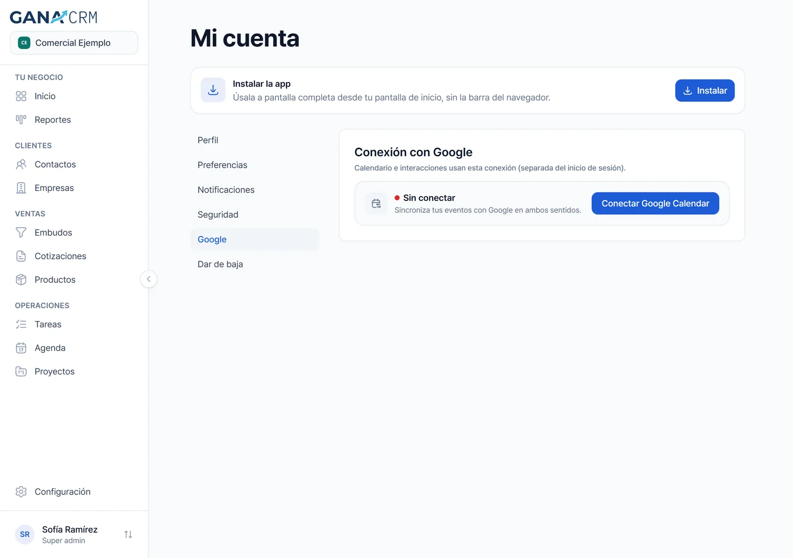Click the Reportes chart icon

21,120
